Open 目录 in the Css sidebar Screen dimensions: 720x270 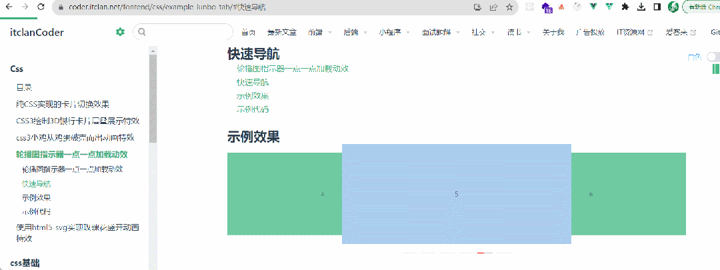(24, 87)
